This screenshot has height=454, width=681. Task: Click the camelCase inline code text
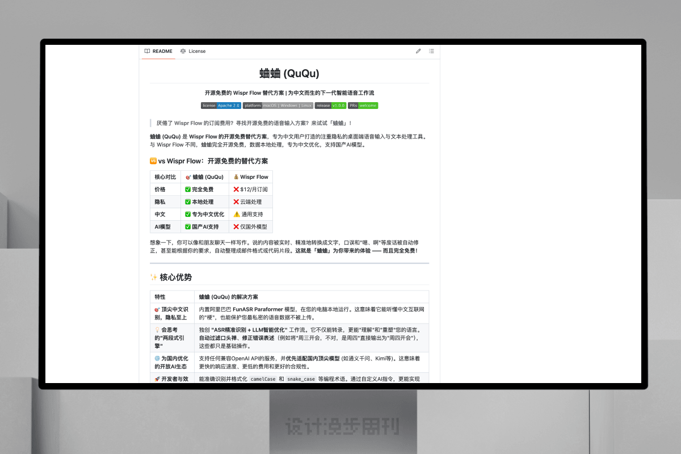pos(263,379)
